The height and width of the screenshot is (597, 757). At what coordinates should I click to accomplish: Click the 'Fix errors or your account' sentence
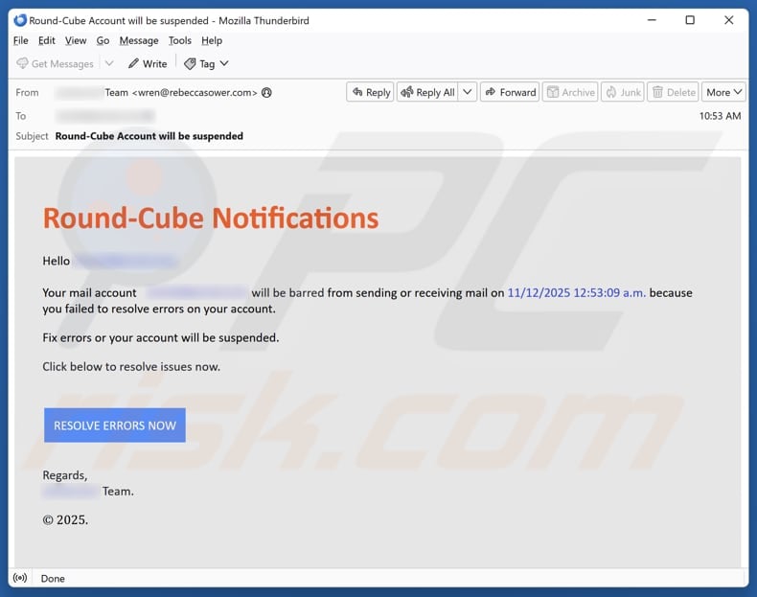pos(161,337)
